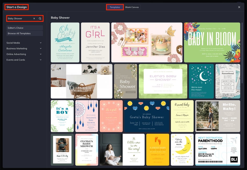Choose the peach It's a girl template

coord(111,116)
